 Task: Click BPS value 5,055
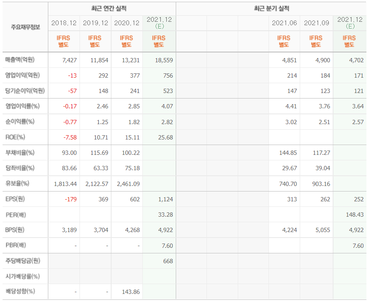pos(323,230)
